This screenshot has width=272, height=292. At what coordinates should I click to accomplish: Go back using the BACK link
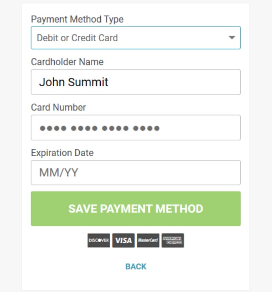tap(136, 267)
